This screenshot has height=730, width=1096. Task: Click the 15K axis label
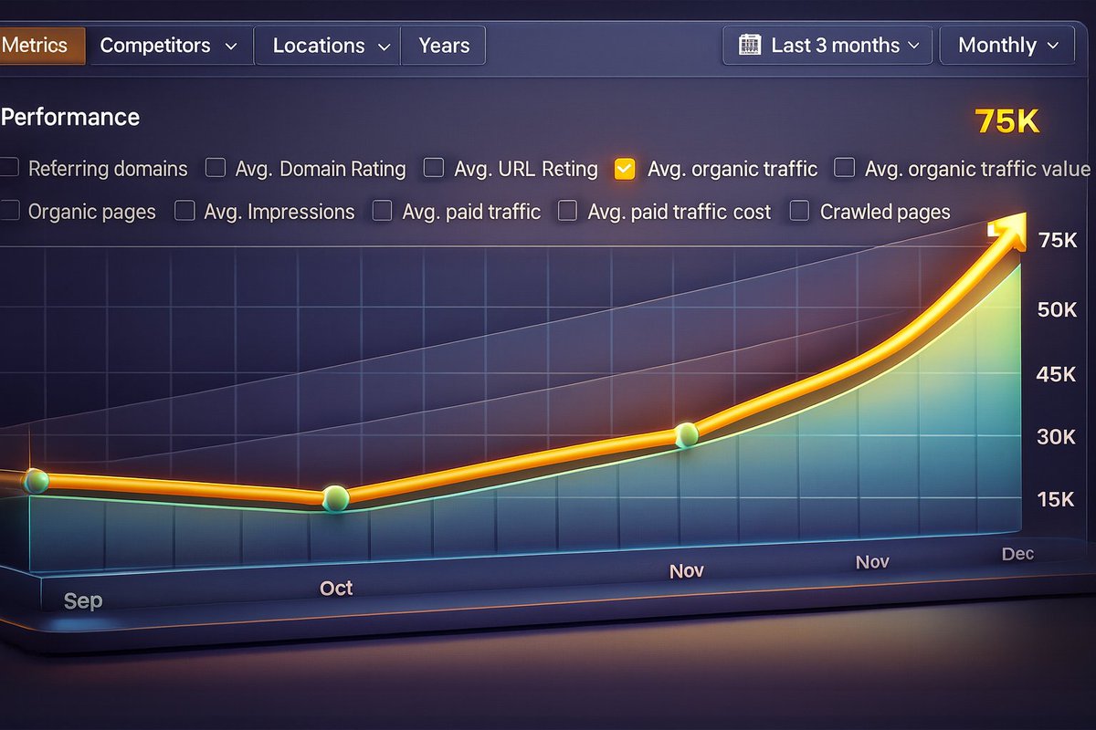click(x=1058, y=499)
